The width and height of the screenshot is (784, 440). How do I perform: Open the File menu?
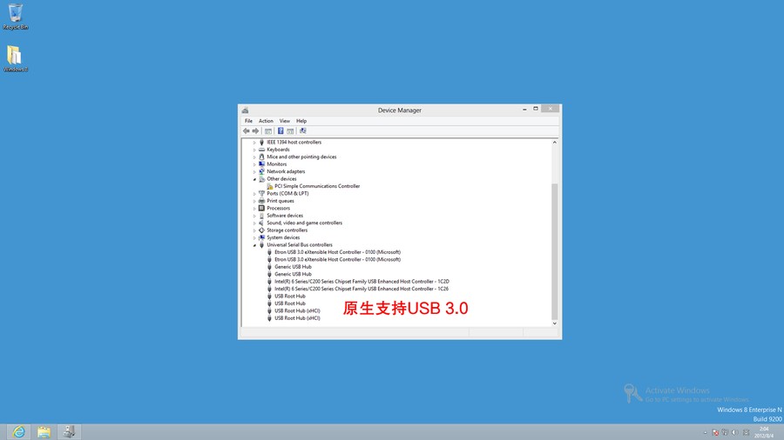[248, 121]
